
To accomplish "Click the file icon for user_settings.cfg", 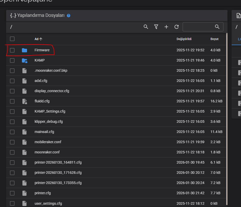I will pos(24,203).
